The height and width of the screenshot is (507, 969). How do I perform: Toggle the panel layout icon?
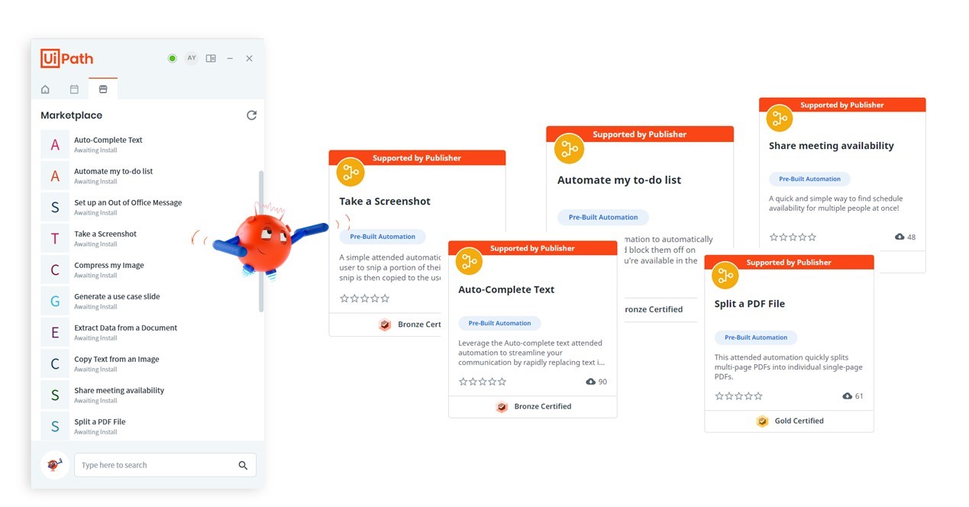point(211,58)
